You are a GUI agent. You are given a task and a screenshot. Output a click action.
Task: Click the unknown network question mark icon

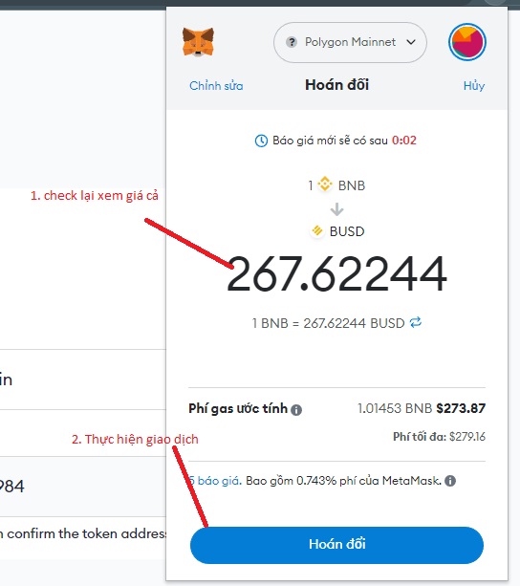(292, 42)
